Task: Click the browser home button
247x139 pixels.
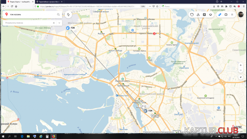Action: 16,6
